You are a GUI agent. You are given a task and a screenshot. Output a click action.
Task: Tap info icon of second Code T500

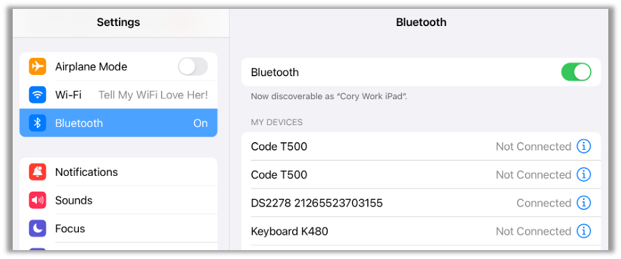tap(583, 175)
